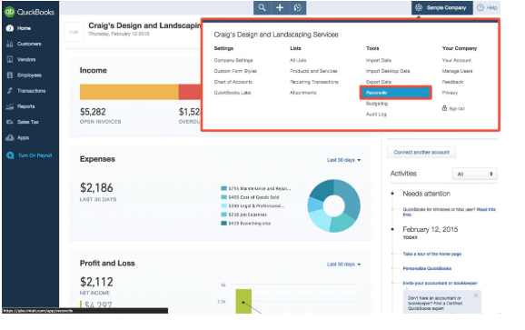Click the $2,186 expenses amount
This screenshot has height=330, width=525.
pos(96,187)
